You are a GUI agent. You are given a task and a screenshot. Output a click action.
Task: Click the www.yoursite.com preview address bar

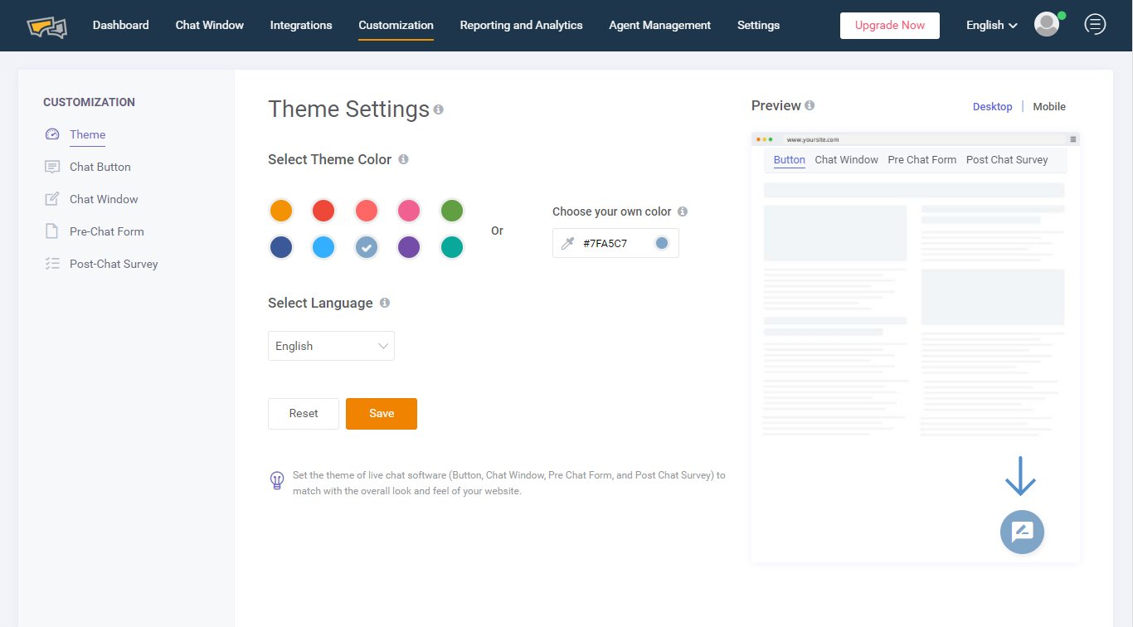pyautogui.click(x=922, y=139)
